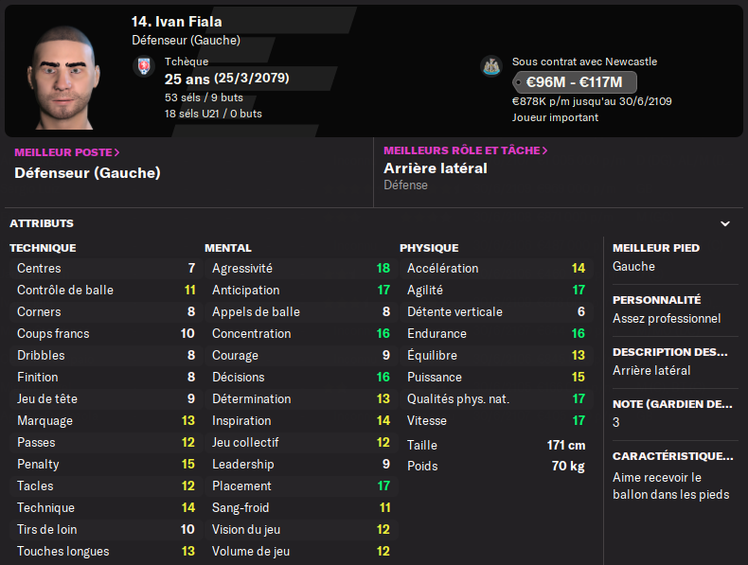Screen dimensions: 748x565
Task: Click the €96M - €117M value tag
Action: coord(575,82)
